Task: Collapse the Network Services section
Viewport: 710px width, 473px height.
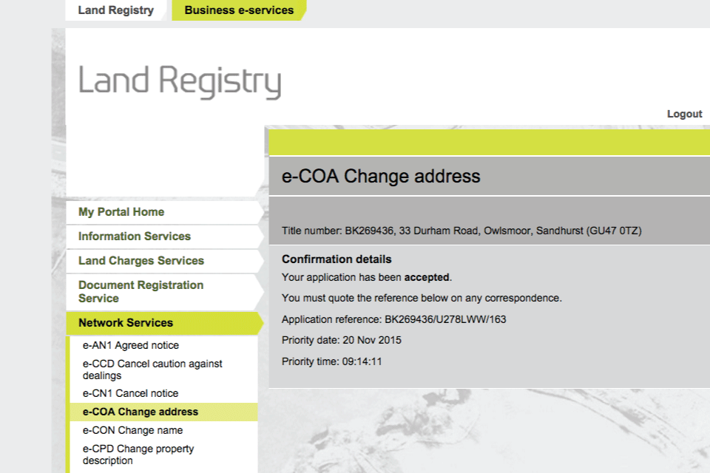Action: point(126,323)
